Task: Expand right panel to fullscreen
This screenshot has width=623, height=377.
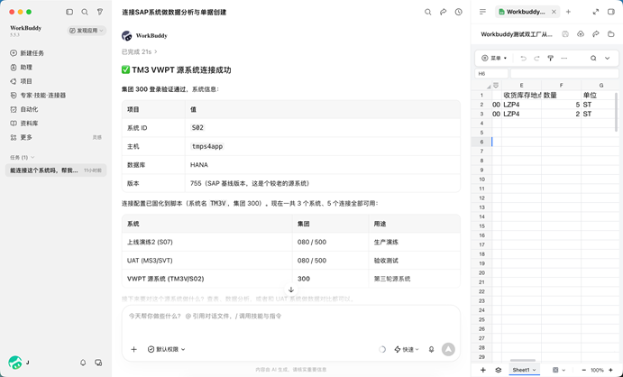Action: [x=596, y=12]
